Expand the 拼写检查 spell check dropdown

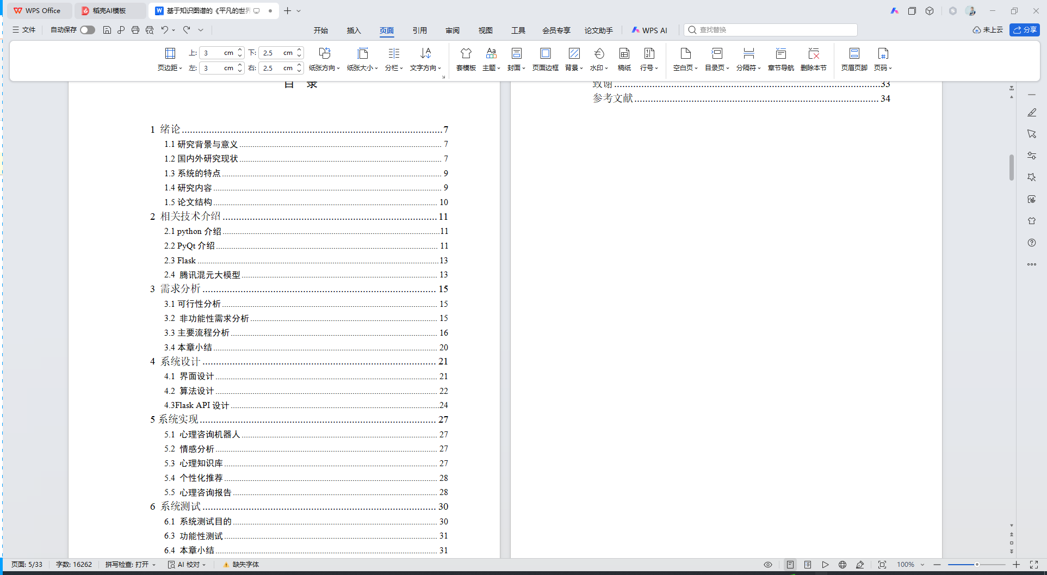(x=154, y=565)
